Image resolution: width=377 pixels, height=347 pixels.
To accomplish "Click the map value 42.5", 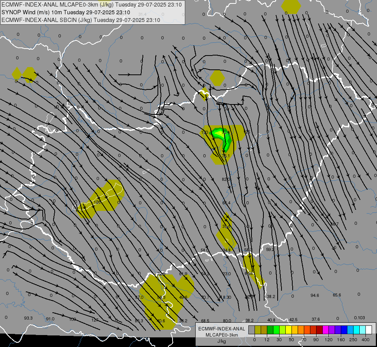I will 293,320.
